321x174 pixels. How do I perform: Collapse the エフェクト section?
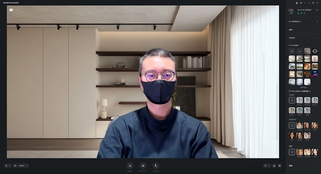click(x=317, y=38)
